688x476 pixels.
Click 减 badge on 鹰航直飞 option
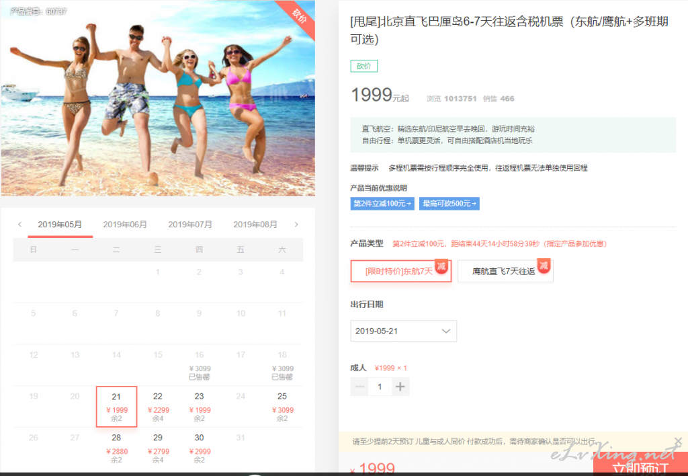pos(544,266)
